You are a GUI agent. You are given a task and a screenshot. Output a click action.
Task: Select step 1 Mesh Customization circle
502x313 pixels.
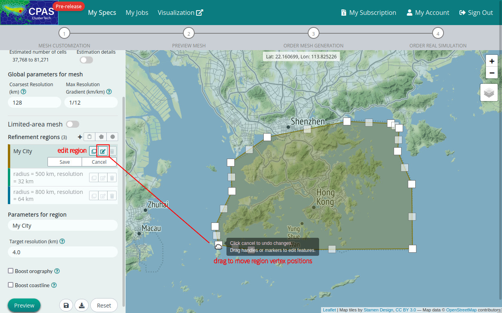point(64,34)
